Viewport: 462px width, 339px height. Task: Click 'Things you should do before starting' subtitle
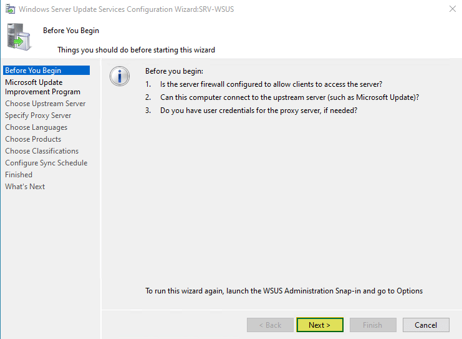[x=136, y=50]
